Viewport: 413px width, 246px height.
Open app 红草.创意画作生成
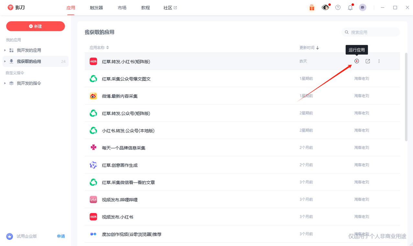click(120, 165)
